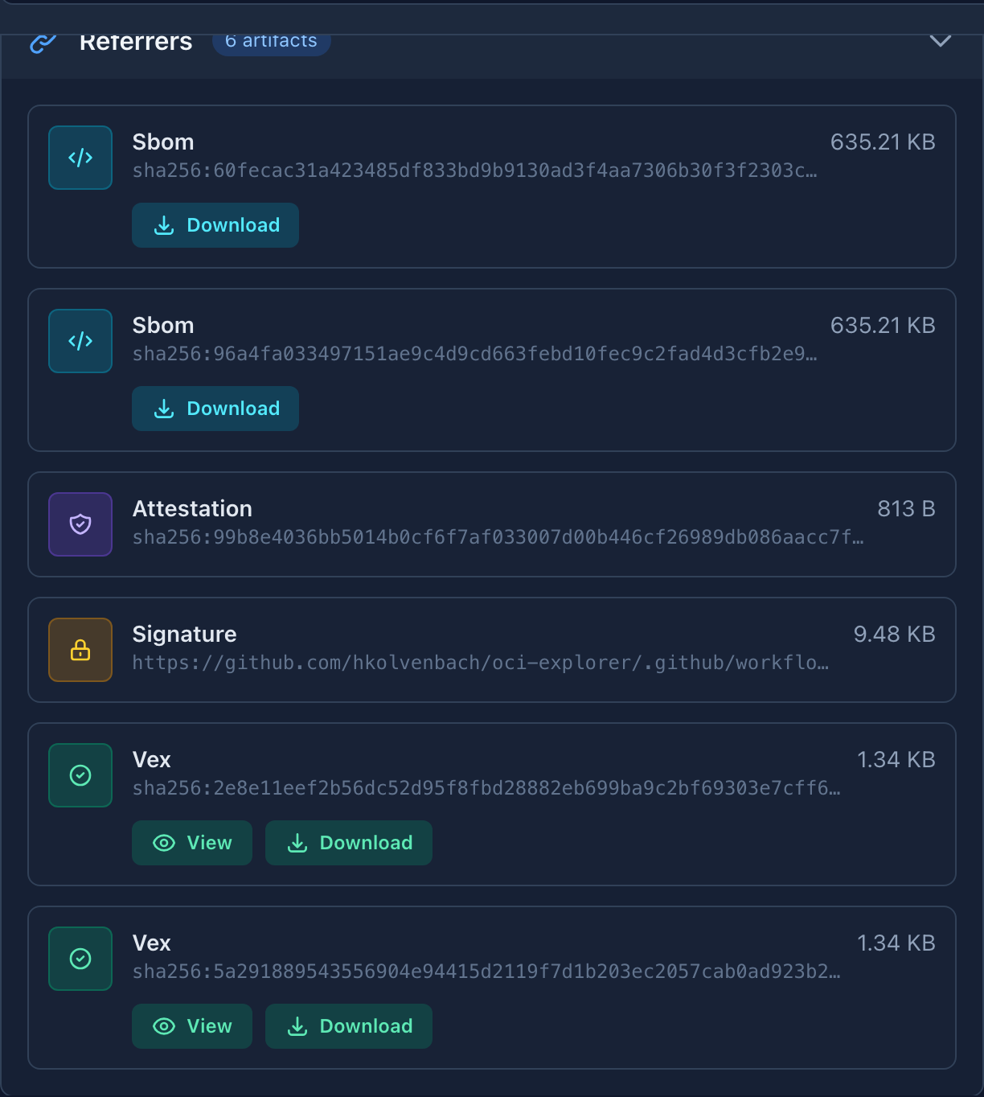Image resolution: width=984 pixels, height=1097 pixels.
Task: Select digest sha256:60fecac31a423485 text
Action: [x=475, y=171]
